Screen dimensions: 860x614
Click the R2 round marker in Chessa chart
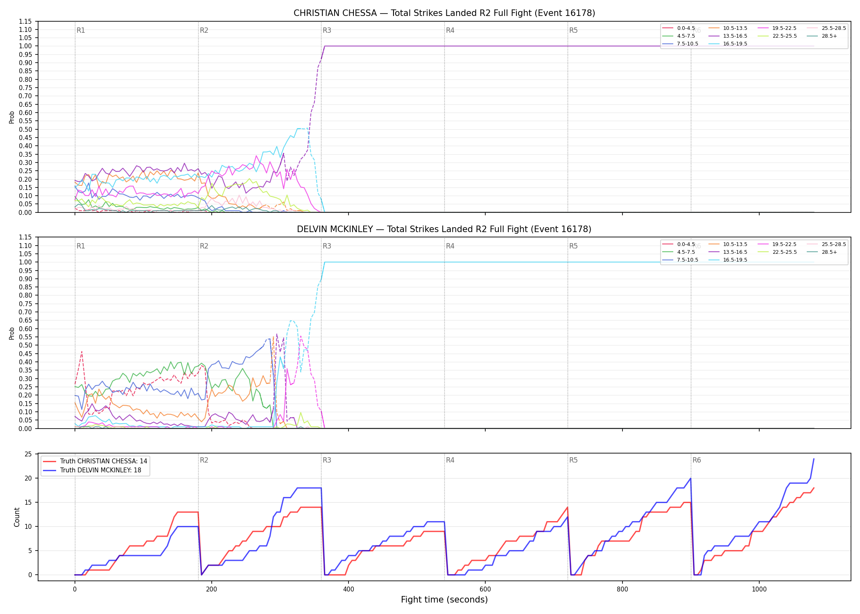click(x=204, y=30)
